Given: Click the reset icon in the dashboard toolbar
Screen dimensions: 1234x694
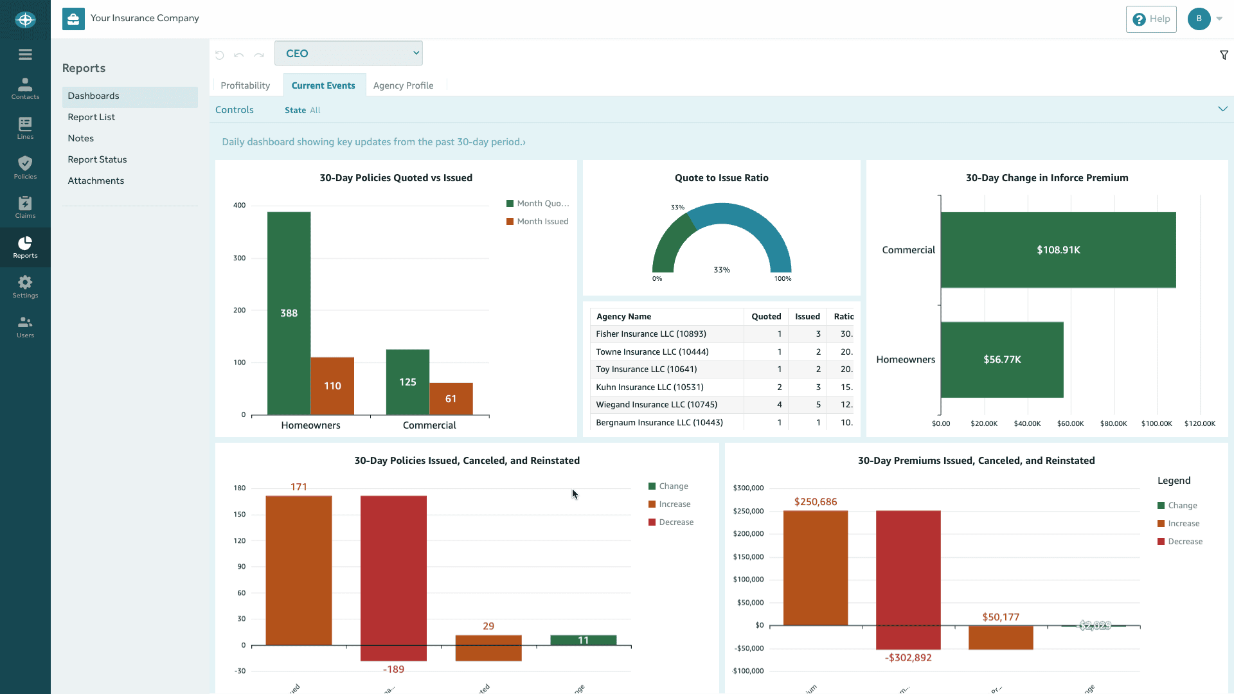Looking at the screenshot, I should (219, 55).
